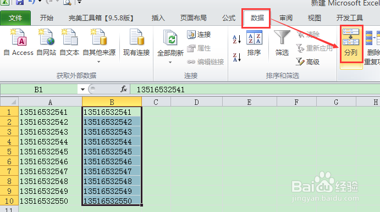
Task: Click cell A4 with 13516532544
Action: pos(50,142)
